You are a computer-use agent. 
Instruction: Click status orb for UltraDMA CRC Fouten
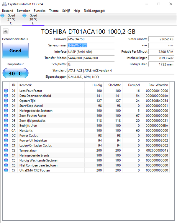coord(6,170)
